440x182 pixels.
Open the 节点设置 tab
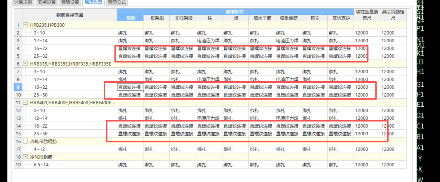pyautogui.click(x=46, y=2)
